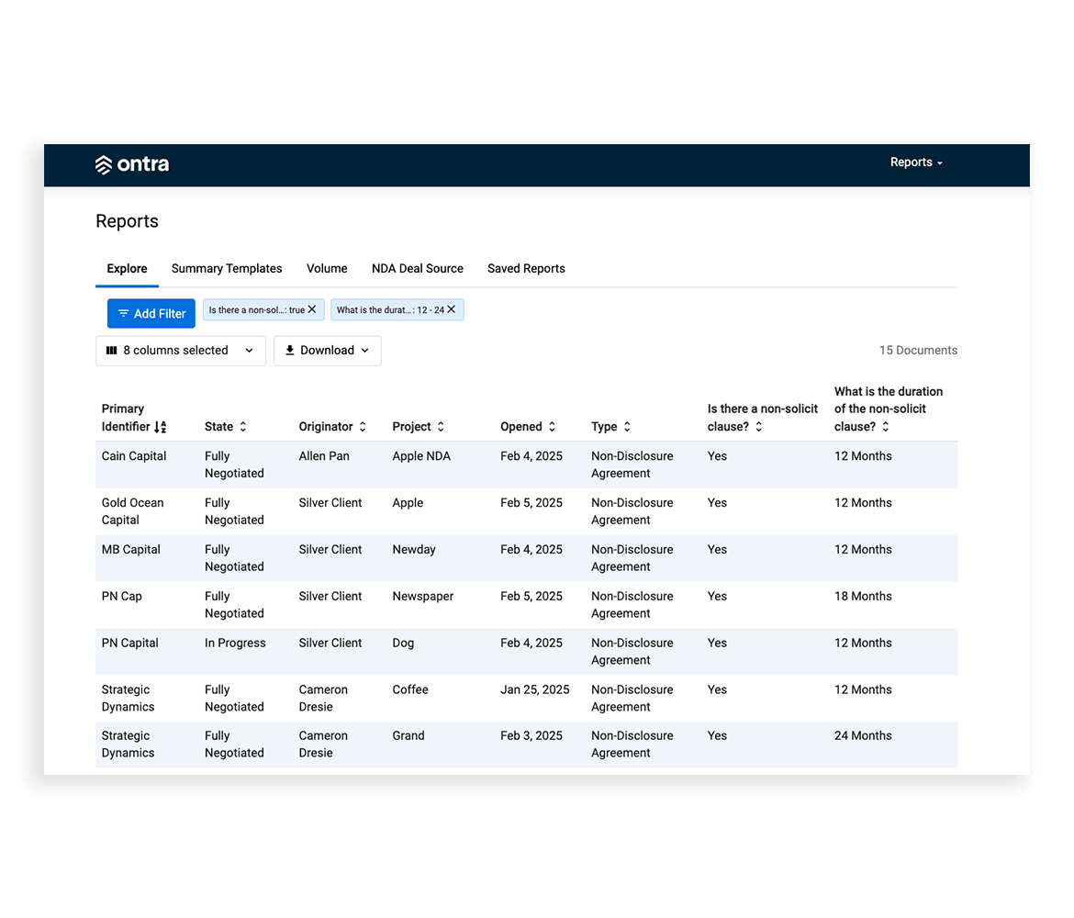Click the Ontra logo icon
The width and height of the screenshot is (1074, 918).
103,164
